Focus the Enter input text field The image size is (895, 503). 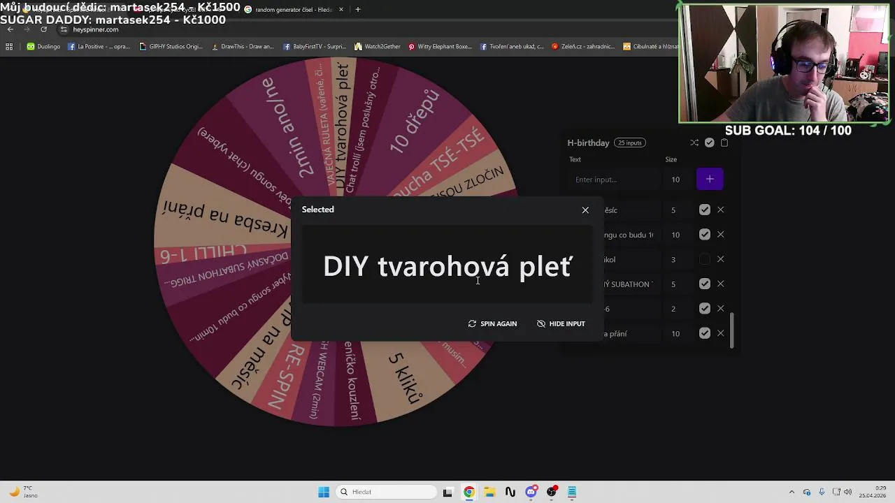pos(614,180)
